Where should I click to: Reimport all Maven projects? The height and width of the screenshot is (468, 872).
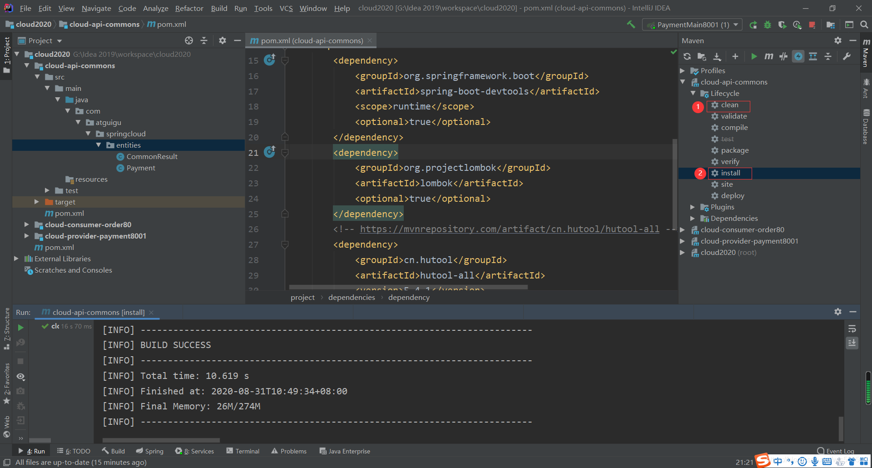687,56
